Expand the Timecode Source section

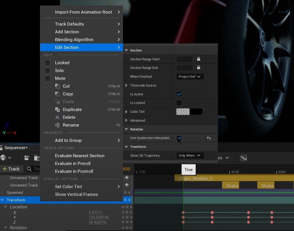127,86
